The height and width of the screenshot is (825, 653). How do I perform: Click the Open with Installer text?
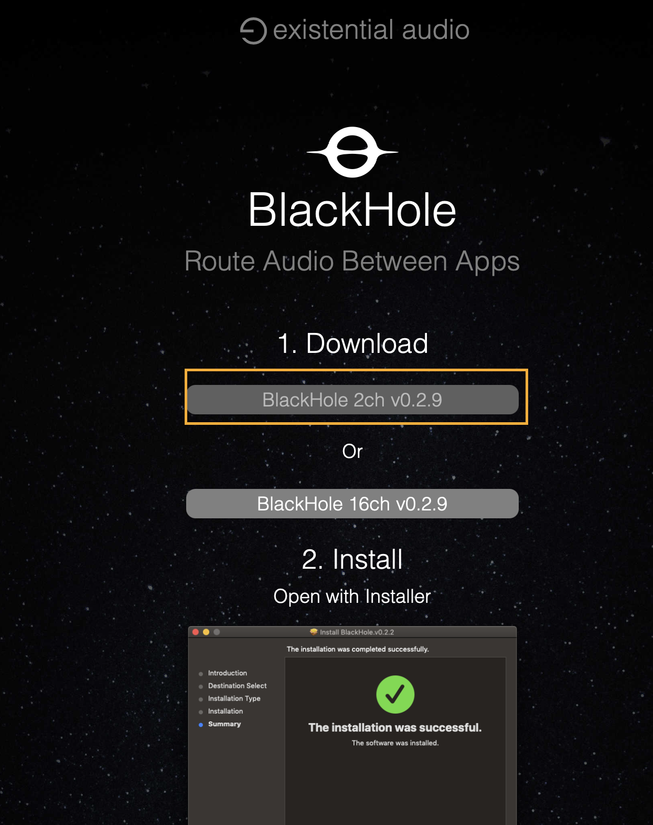pyautogui.click(x=352, y=597)
